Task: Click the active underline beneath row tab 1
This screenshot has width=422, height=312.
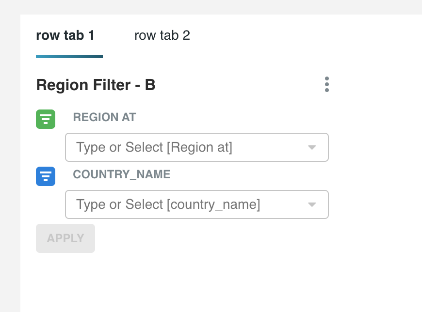Action: pyautogui.click(x=69, y=57)
